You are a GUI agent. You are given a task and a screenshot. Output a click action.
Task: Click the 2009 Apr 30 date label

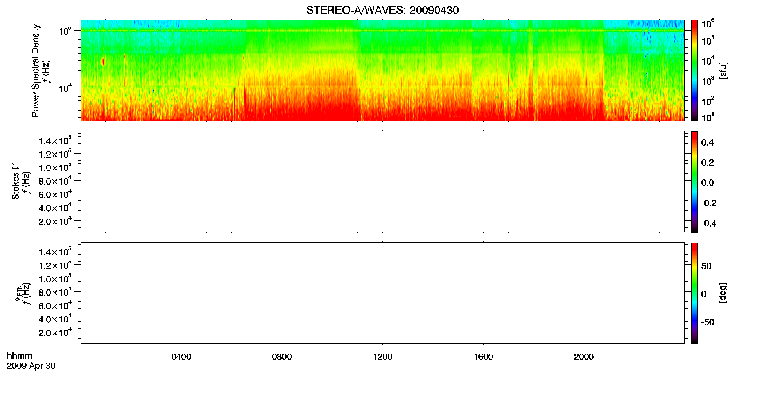(x=31, y=366)
